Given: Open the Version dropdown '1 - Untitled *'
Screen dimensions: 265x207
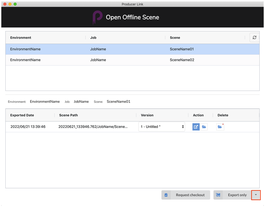Looking at the screenshot, I should (162, 127).
